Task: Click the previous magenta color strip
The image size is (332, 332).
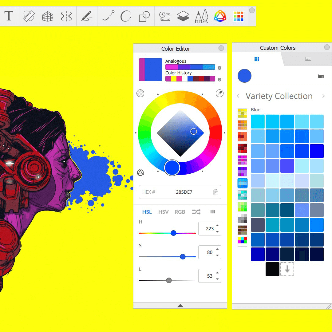Action: [x=142, y=70]
